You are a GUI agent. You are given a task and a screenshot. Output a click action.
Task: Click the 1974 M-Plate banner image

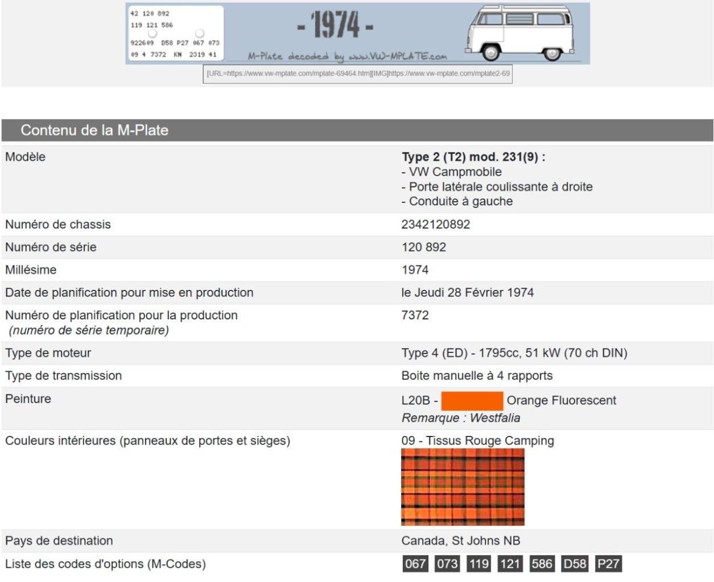[336, 25]
